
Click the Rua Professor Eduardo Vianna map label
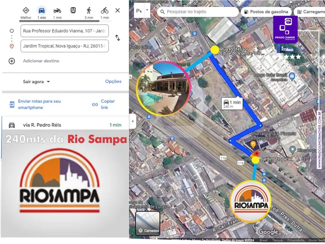(242, 51)
